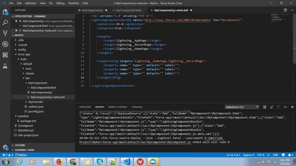
Task: Switch to MyComponent.js editor tab
Action: pyautogui.click(x=92, y=10)
